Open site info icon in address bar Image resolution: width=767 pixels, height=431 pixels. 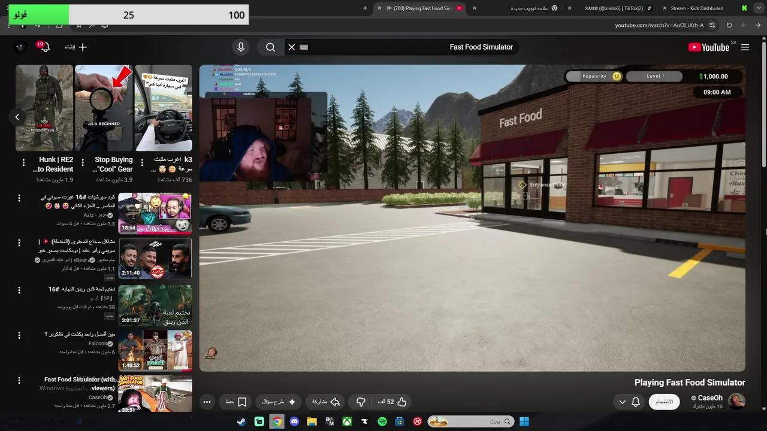tap(712, 25)
